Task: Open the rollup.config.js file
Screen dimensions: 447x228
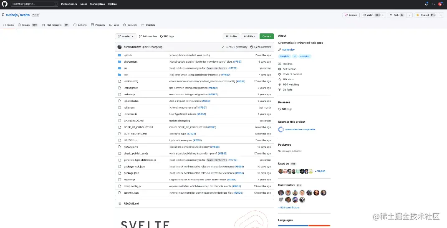Action: click(x=132, y=186)
